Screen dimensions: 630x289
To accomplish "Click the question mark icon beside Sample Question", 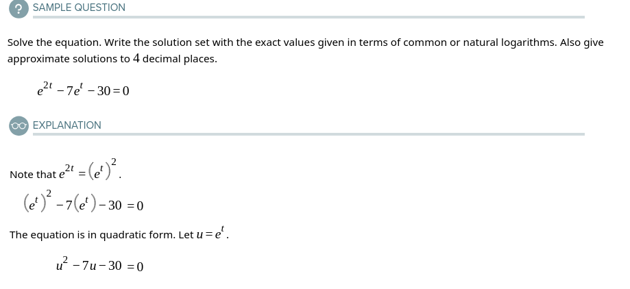I will tap(19, 8).
